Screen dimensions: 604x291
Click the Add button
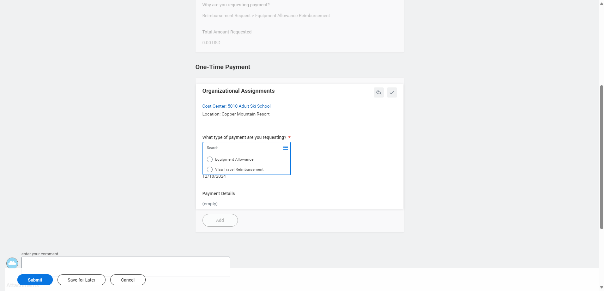coord(220,220)
